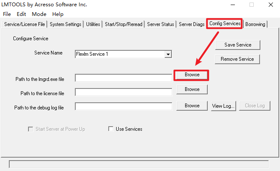
Task: Browse for the license file
Action: pos(192,89)
